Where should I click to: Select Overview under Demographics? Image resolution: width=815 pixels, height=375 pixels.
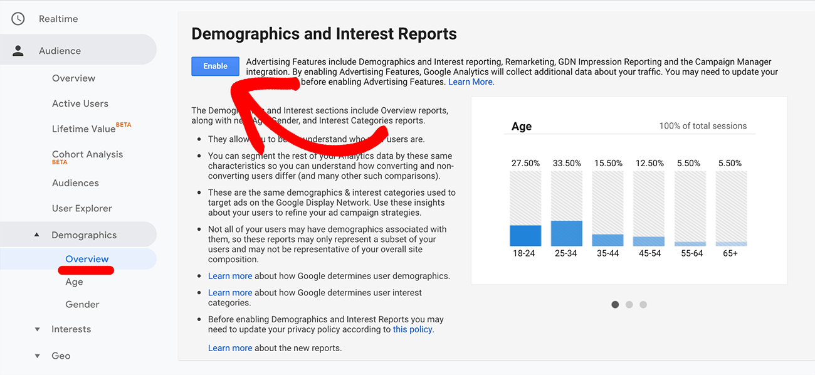tap(87, 258)
